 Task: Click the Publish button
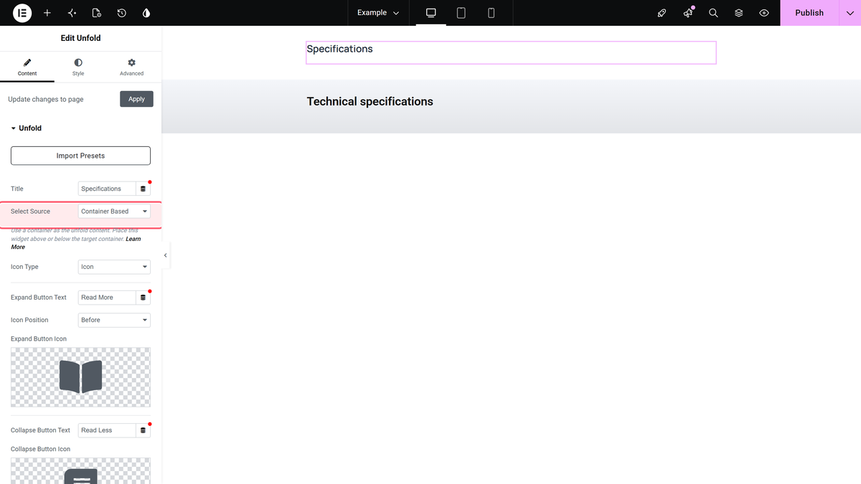pos(809,13)
